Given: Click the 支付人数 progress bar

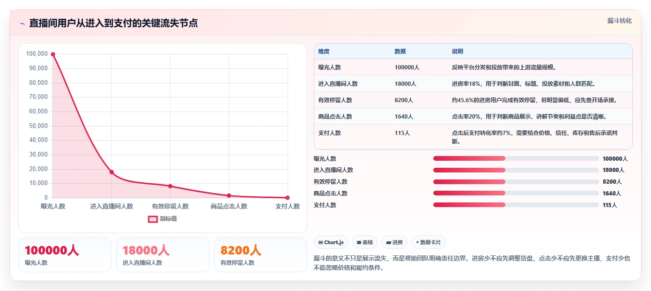Looking at the screenshot, I should [516, 205].
